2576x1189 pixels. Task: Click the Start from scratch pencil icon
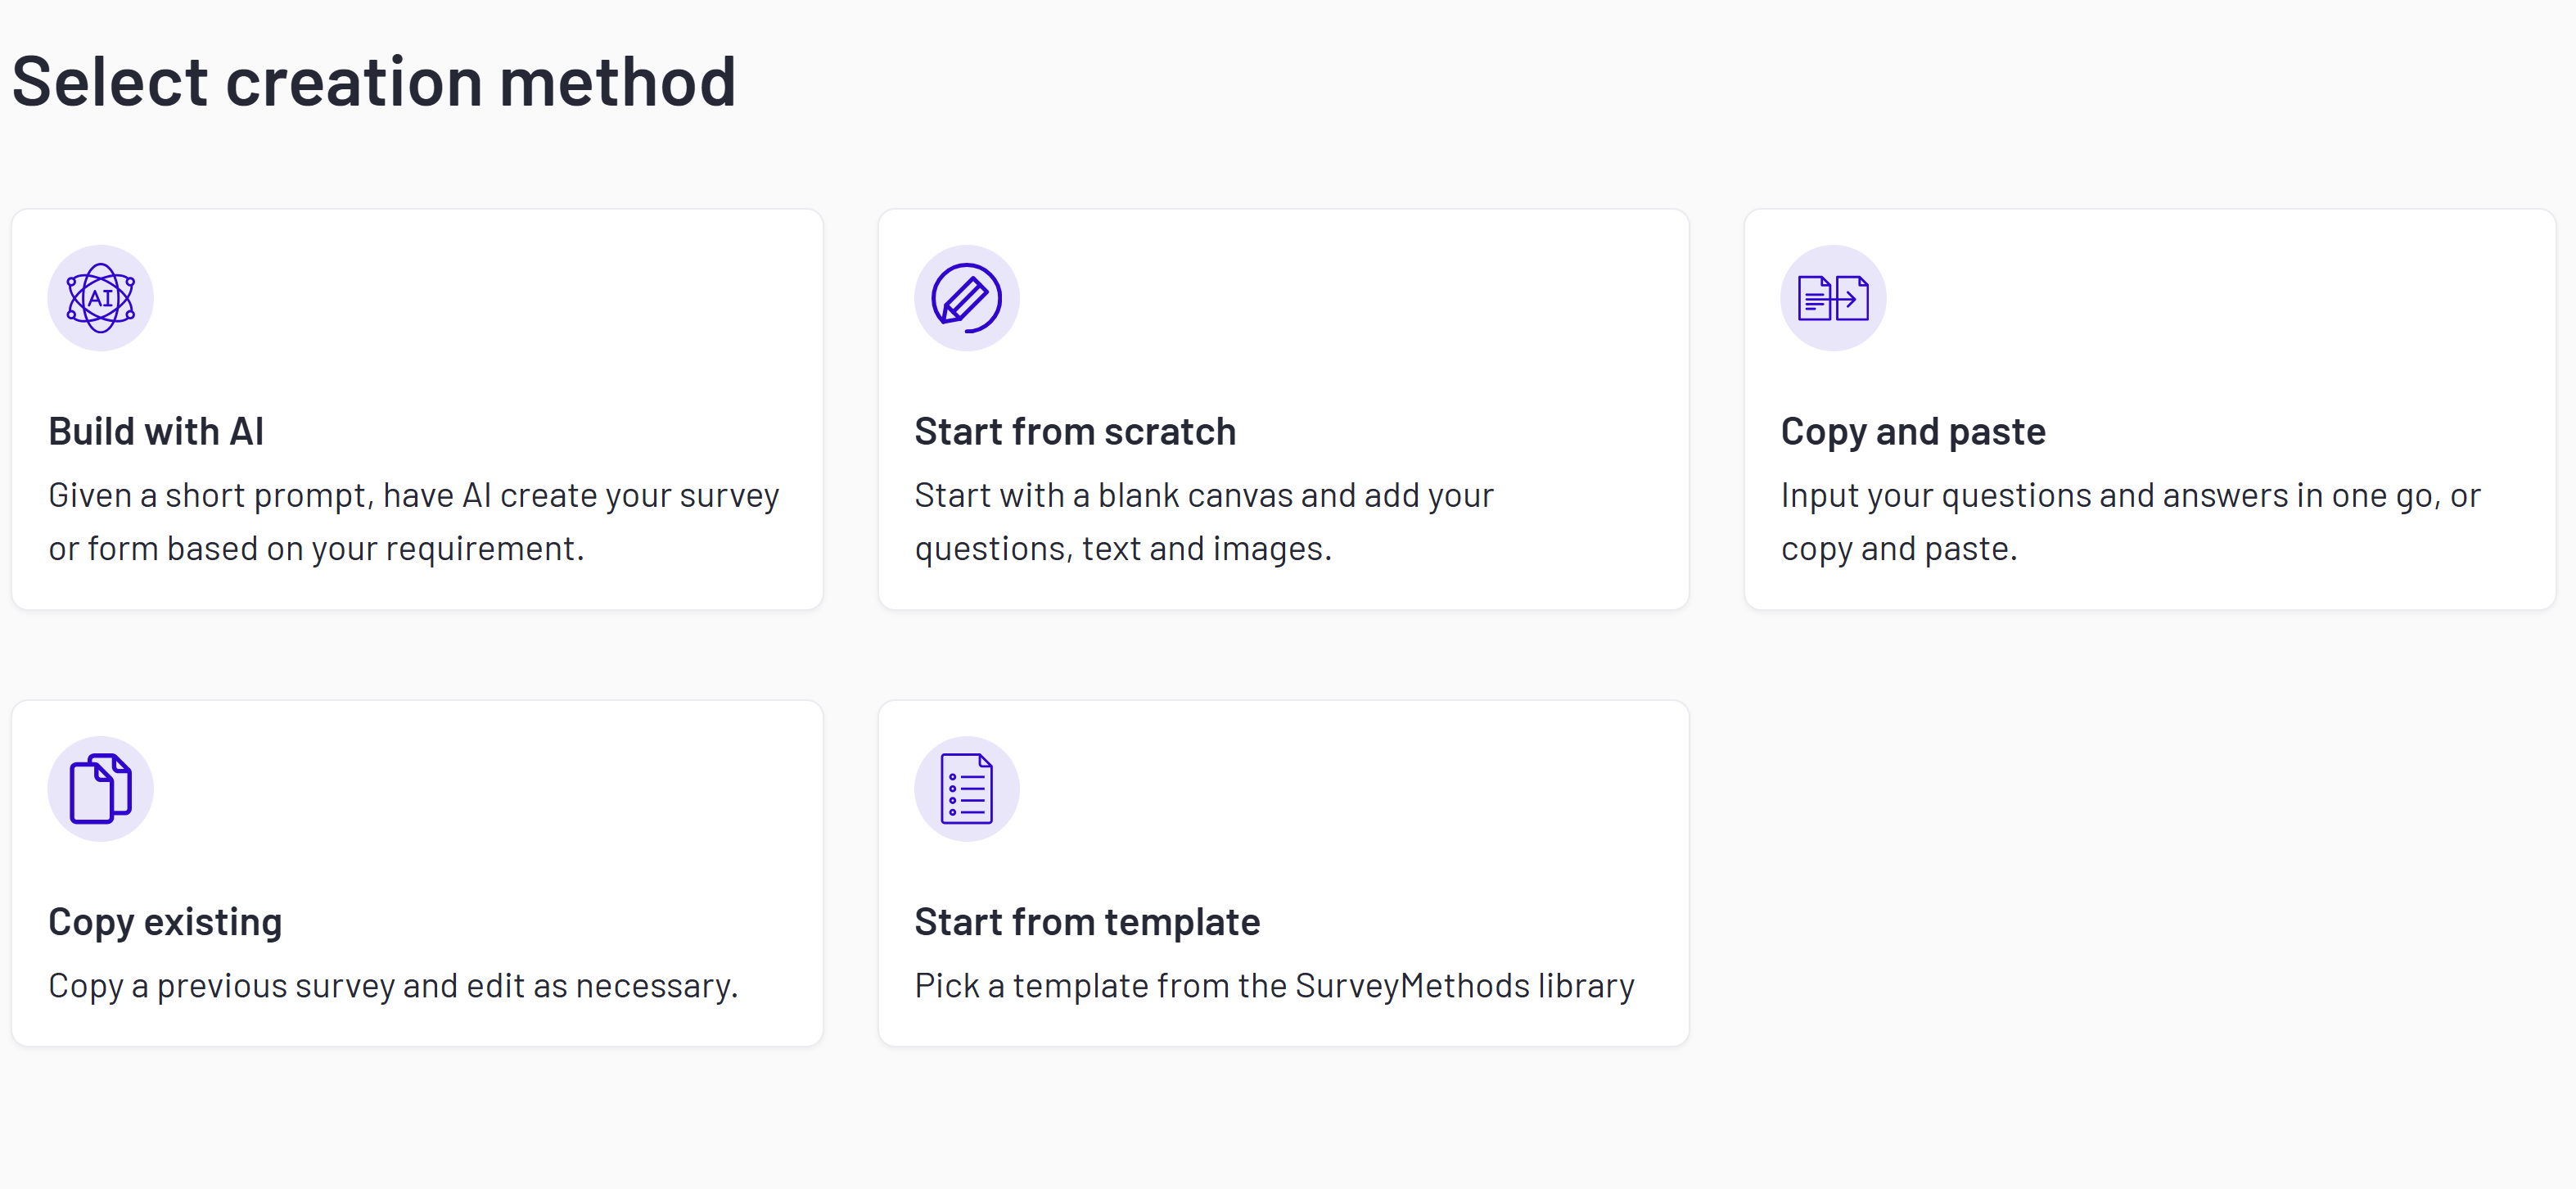click(x=966, y=297)
